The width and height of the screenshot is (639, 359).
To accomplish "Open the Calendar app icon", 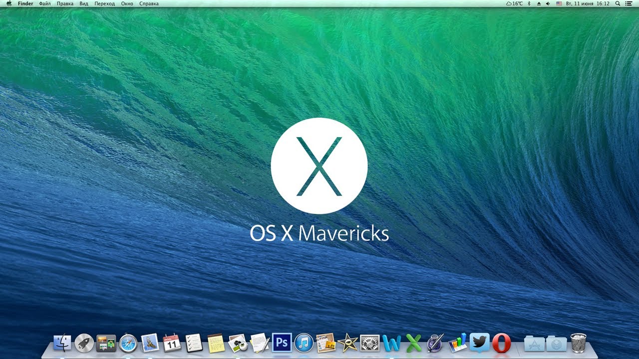I will [172, 343].
